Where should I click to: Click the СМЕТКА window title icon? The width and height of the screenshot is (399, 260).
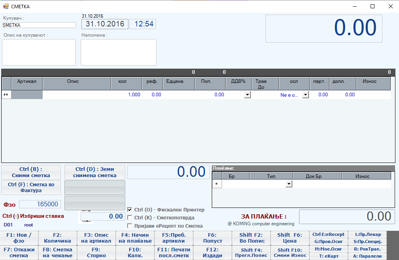click(x=6, y=6)
